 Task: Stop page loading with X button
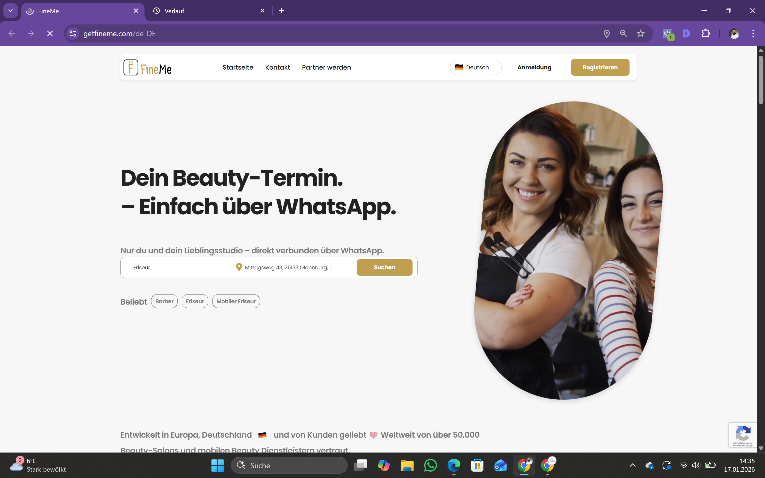click(x=50, y=33)
